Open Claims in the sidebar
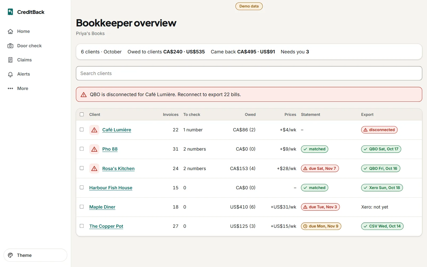 (35, 60)
